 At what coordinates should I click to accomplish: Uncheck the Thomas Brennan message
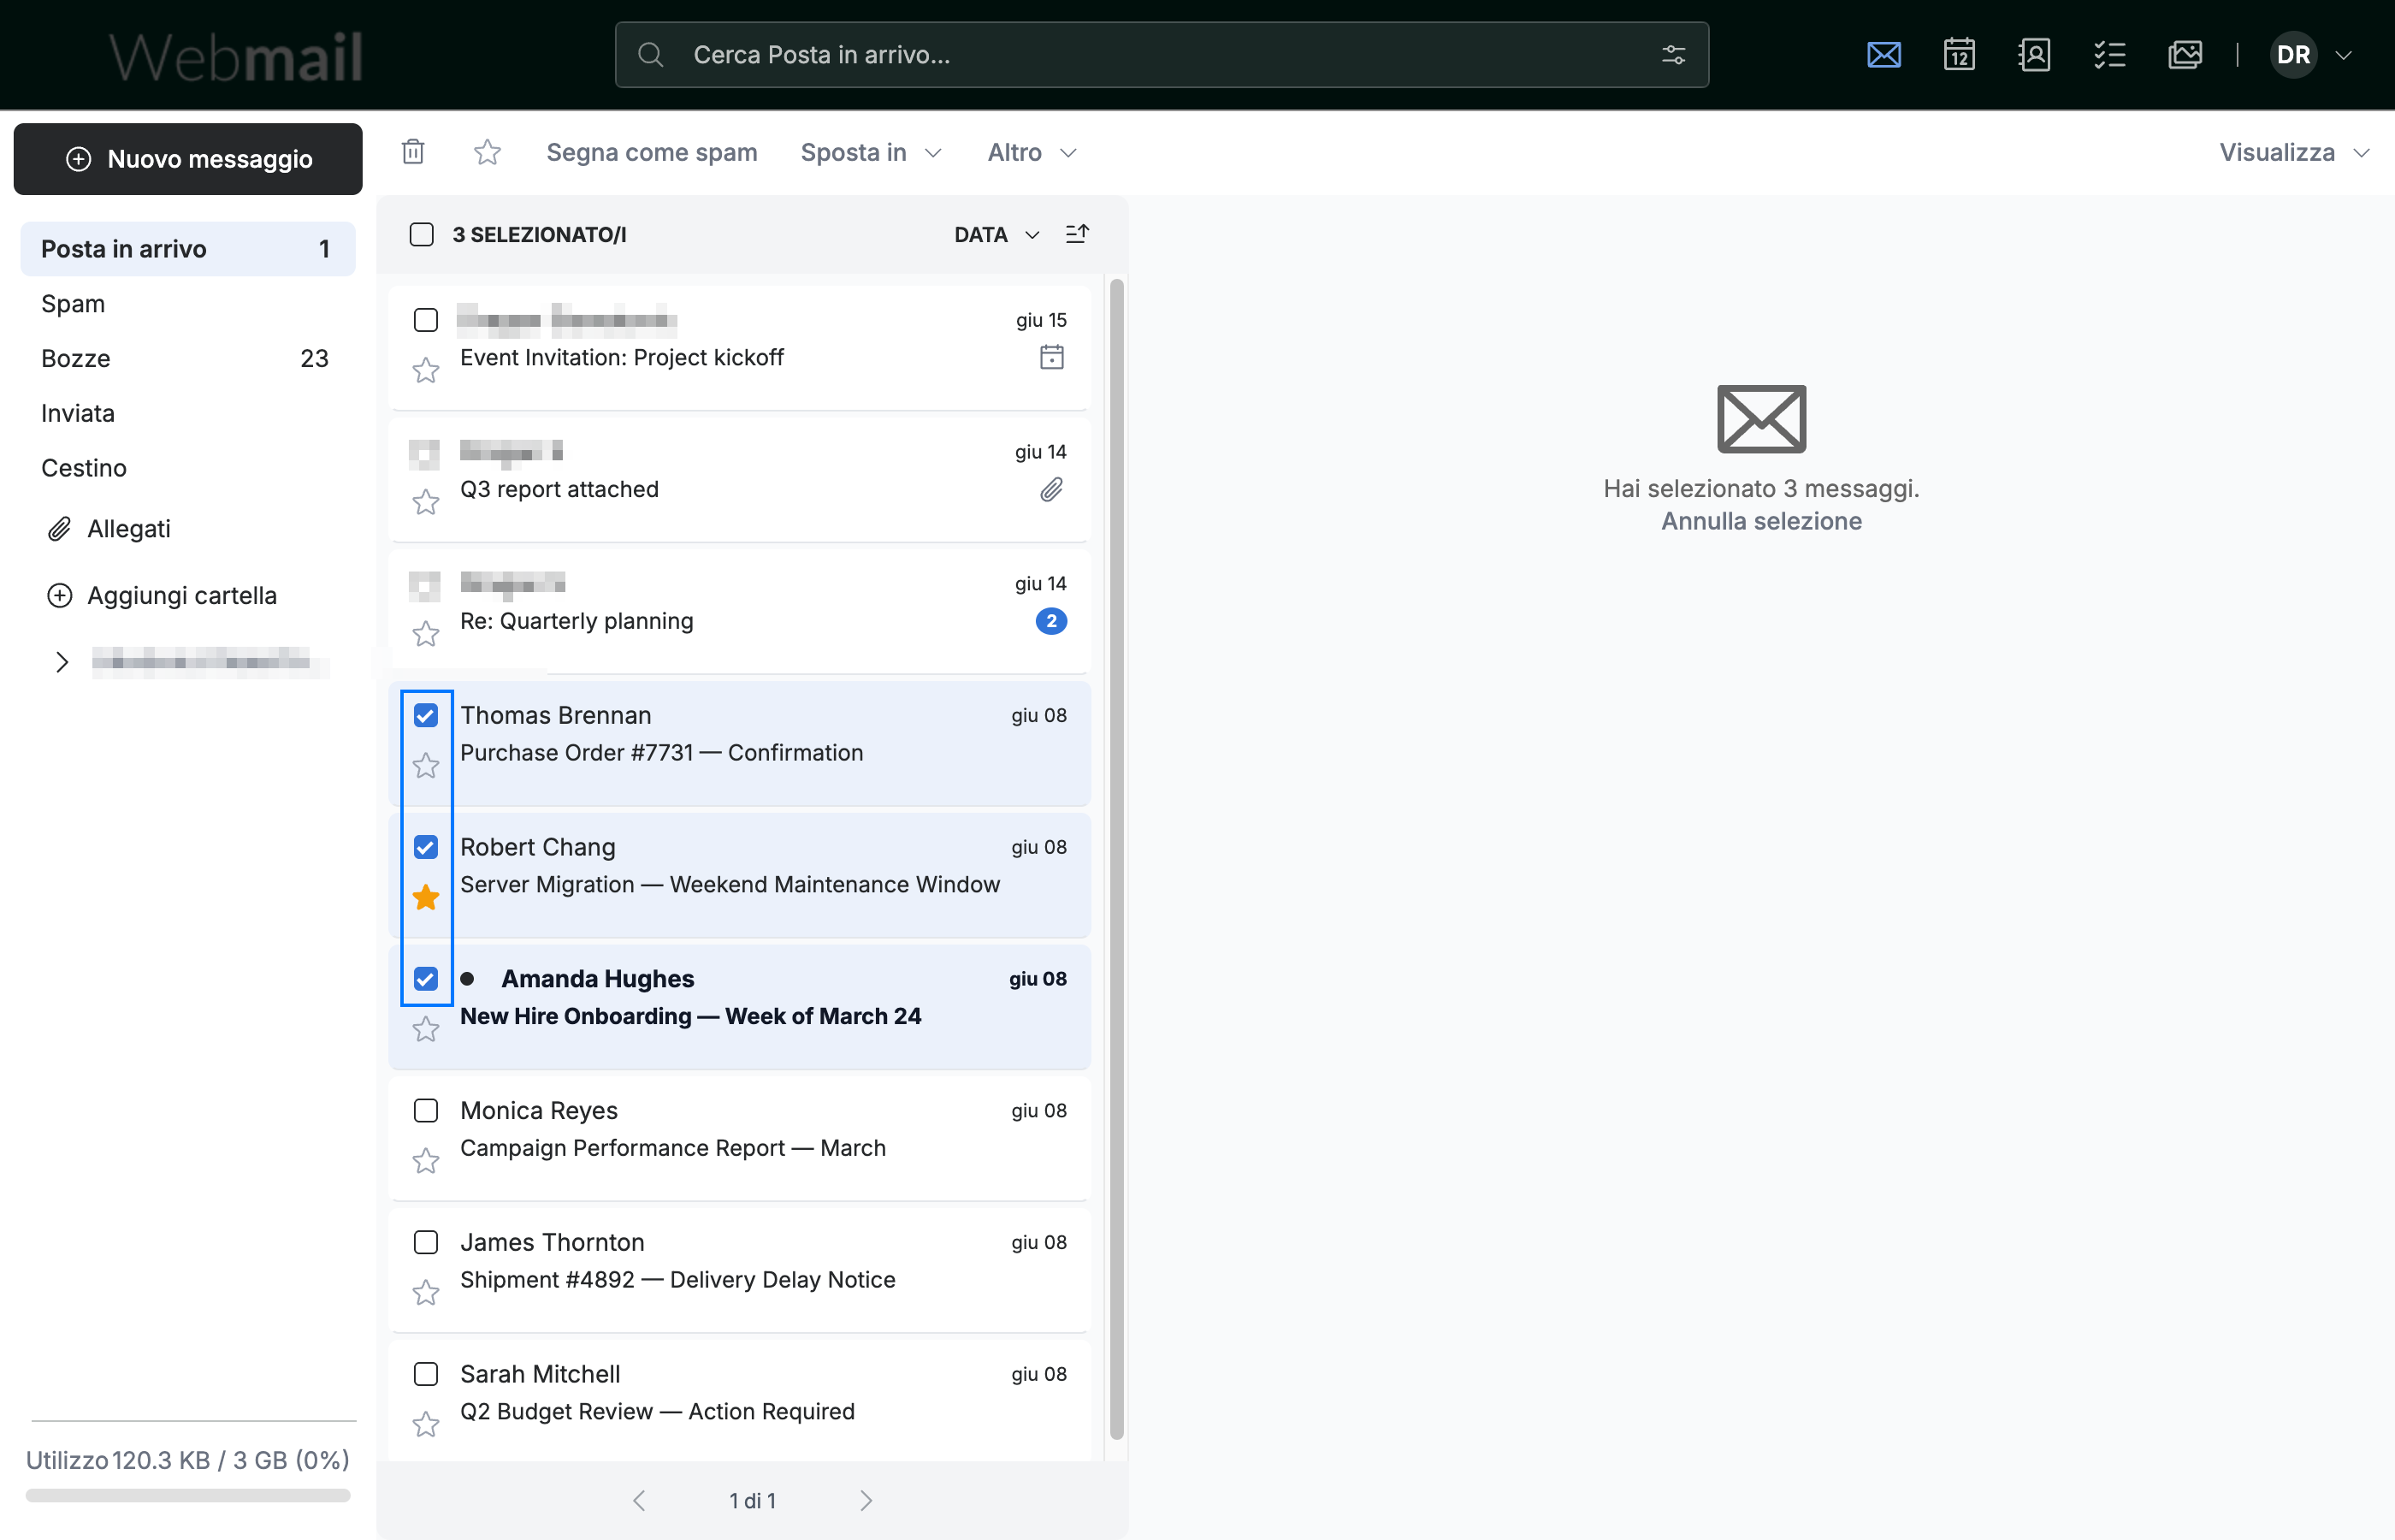tap(426, 715)
